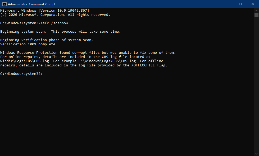Screen dimensions: 259x156
Task: Maximize the Command Prompt window
Action: click(x=240, y=4)
